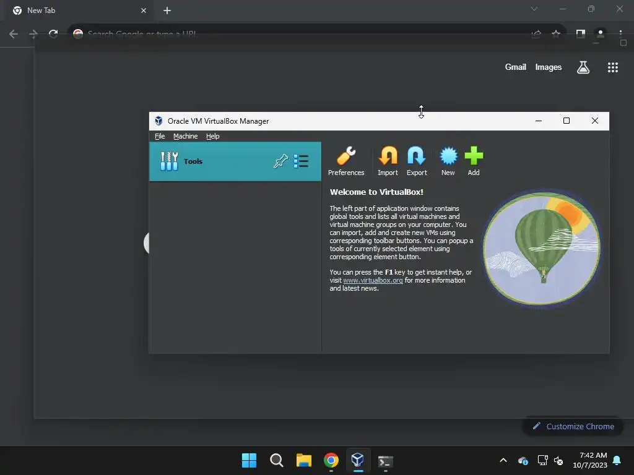Select the New Tab tab in Chrome
This screenshot has height=475, width=634.
(79, 11)
